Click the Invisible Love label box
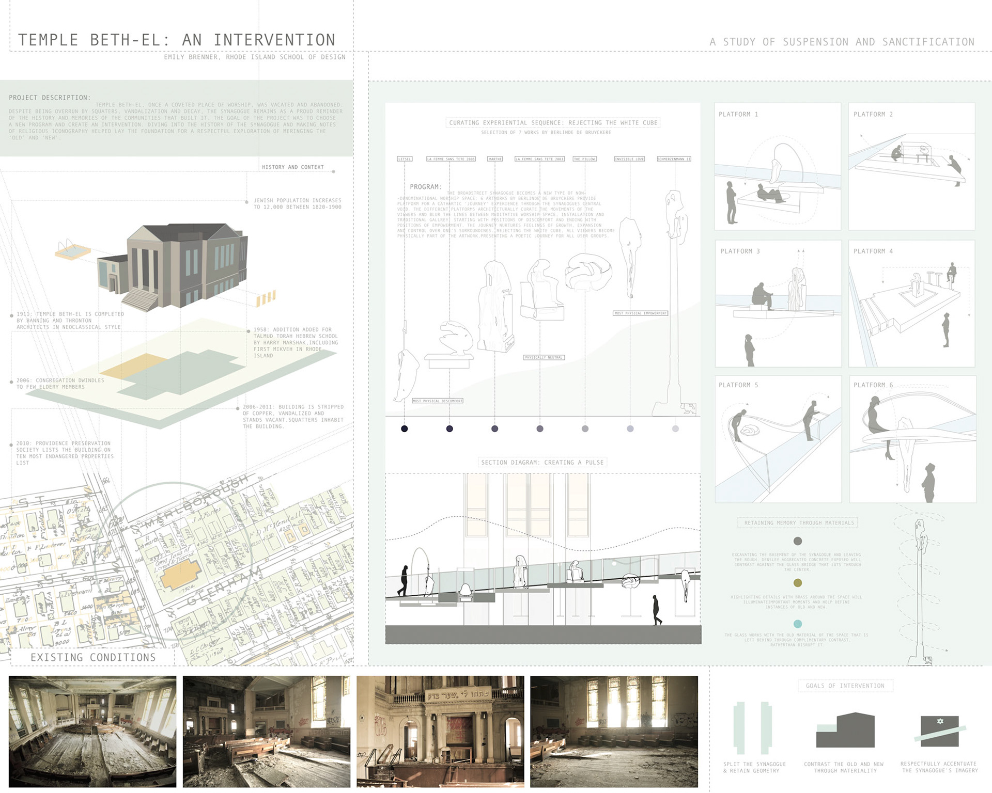 click(629, 159)
